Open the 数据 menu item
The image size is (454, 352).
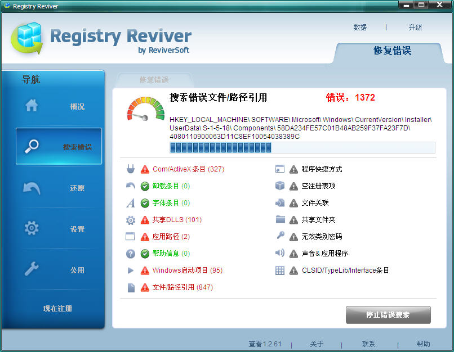click(360, 27)
